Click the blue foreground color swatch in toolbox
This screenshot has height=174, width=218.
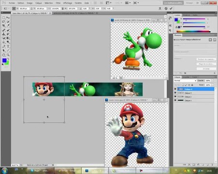pos(4,60)
